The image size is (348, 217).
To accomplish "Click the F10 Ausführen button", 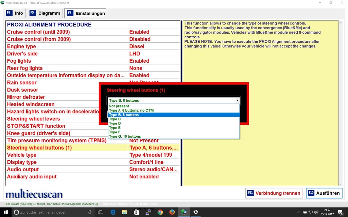I will [x=324, y=193].
